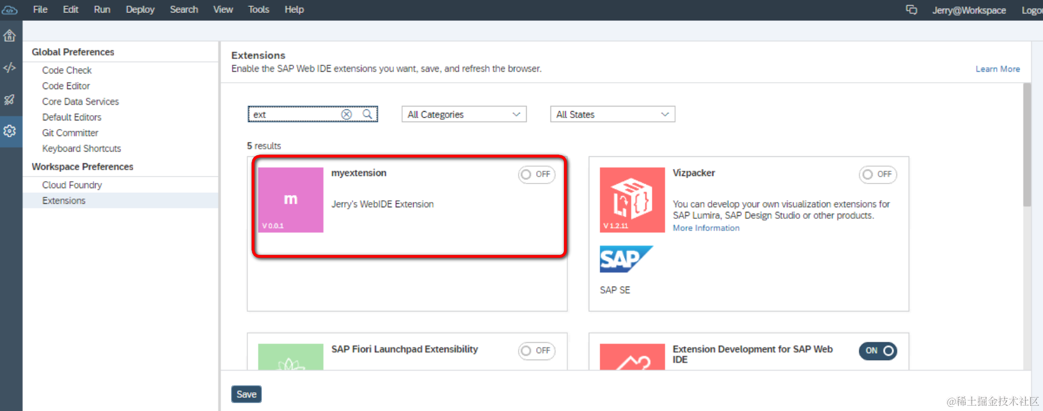Select Cloud Foundry preferences

72,185
